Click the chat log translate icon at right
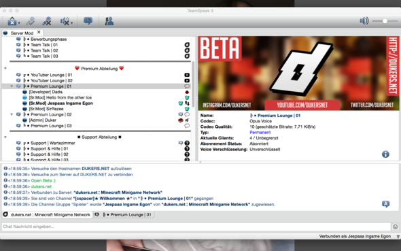Viewport: 401px width, 251px height. coord(385,204)
